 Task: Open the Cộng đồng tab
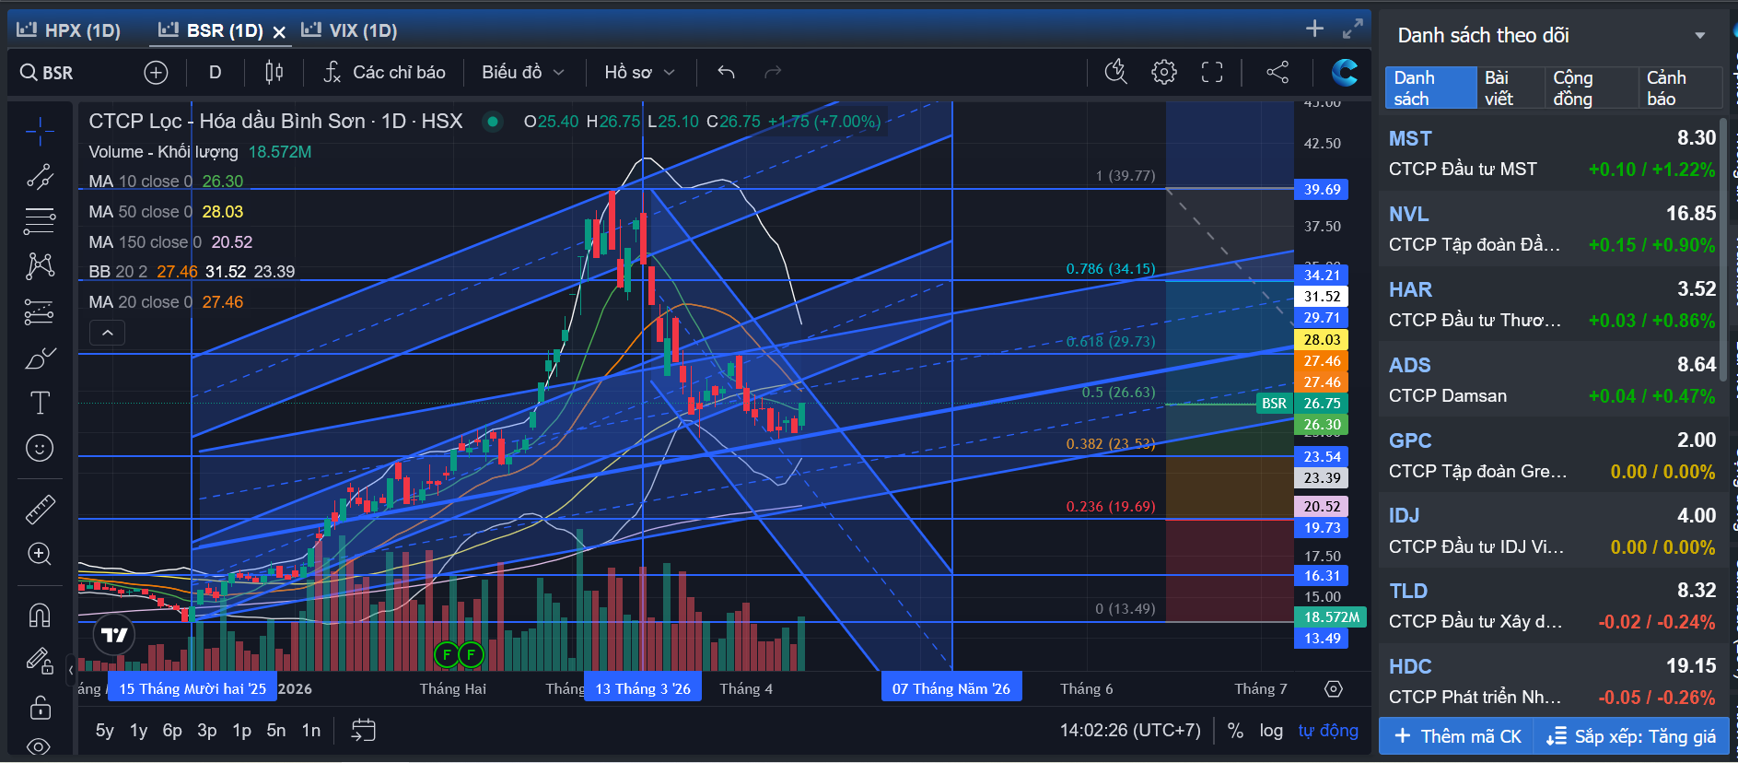(1591, 88)
